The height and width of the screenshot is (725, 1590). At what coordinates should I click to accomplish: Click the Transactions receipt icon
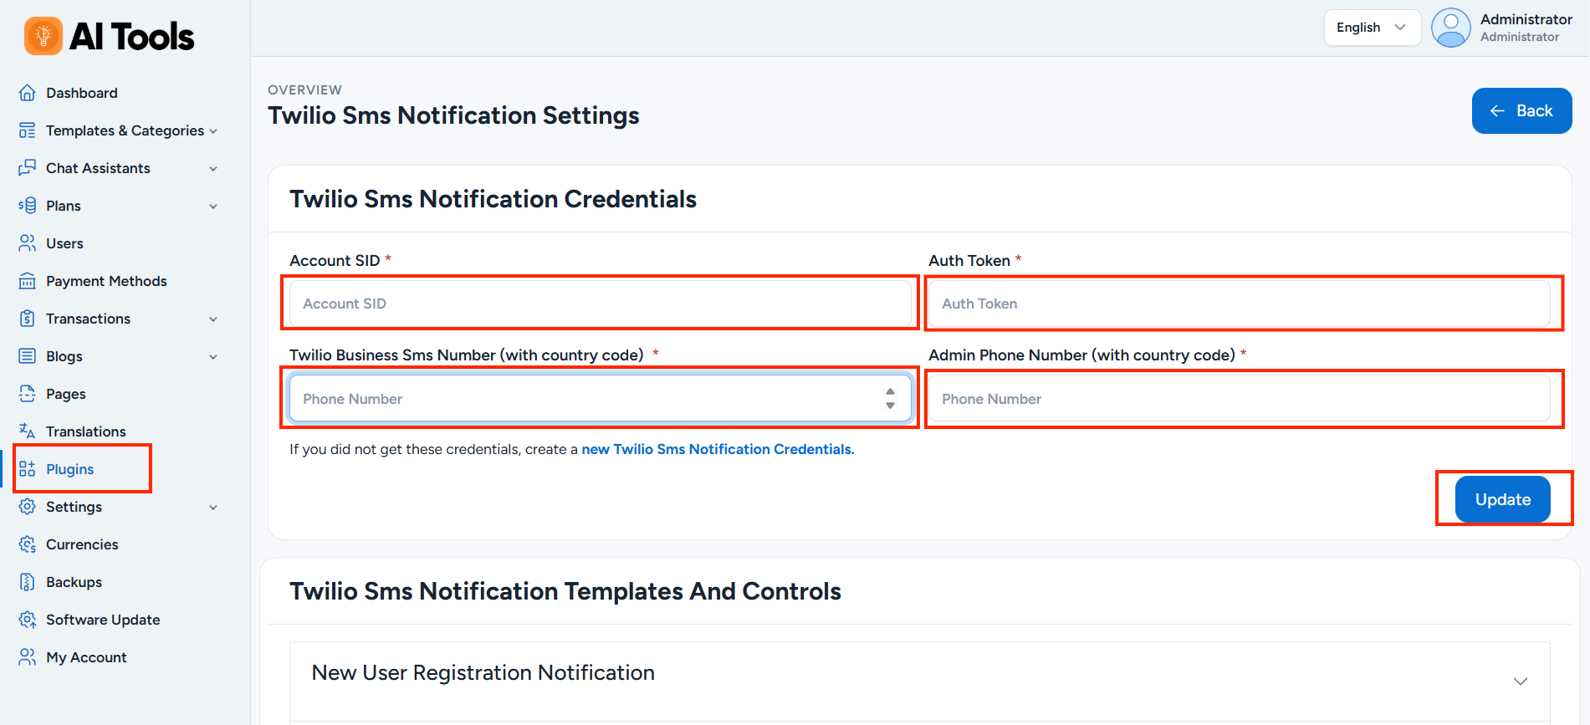click(x=28, y=319)
